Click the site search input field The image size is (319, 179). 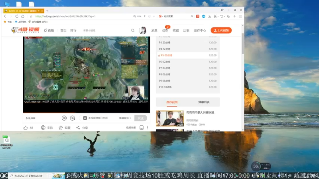click(x=106, y=31)
